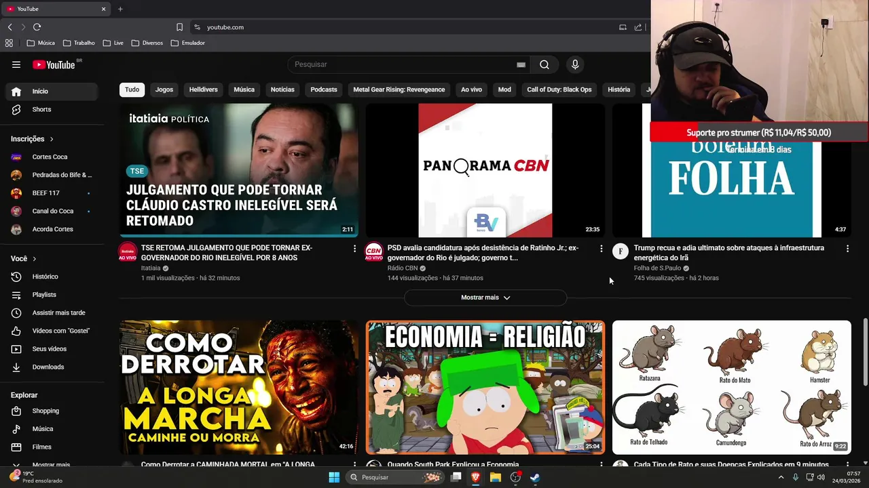Open the YouTube hamburger guide menu
The image size is (869, 488).
click(x=16, y=64)
